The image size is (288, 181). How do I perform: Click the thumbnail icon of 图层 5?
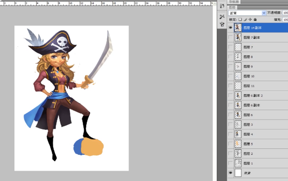[x=238, y=144]
